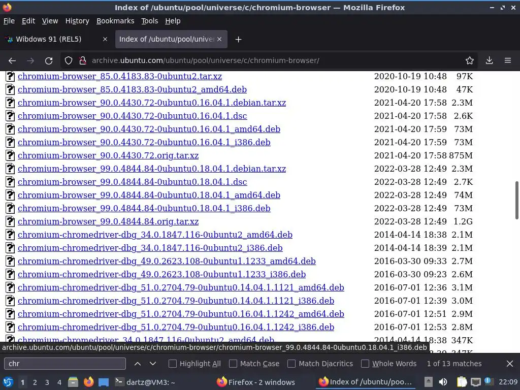Open the View menu
The image size is (520, 390).
(50, 21)
